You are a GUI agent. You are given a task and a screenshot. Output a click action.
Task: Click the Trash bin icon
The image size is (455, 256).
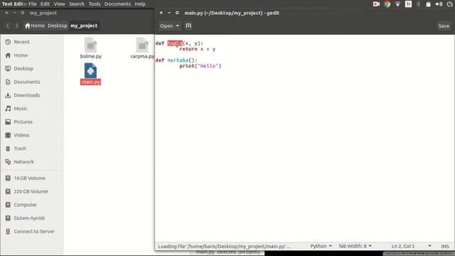[8, 149]
